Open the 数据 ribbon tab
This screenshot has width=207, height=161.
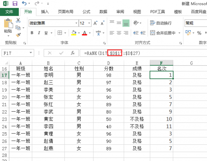tap(103, 12)
